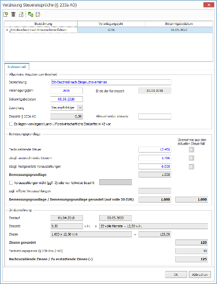Click the Bekanntgabedatum column header
Viewport: 217px width, 284px height.
click(x=179, y=24)
